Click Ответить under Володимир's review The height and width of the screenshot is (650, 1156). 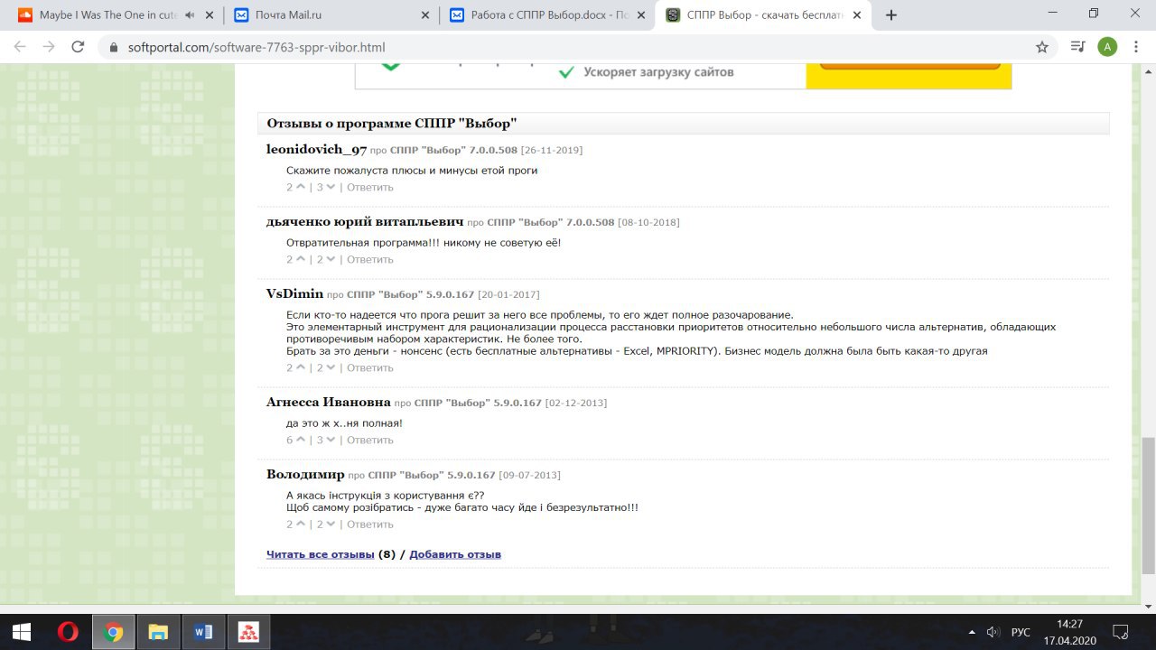(370, 524)
